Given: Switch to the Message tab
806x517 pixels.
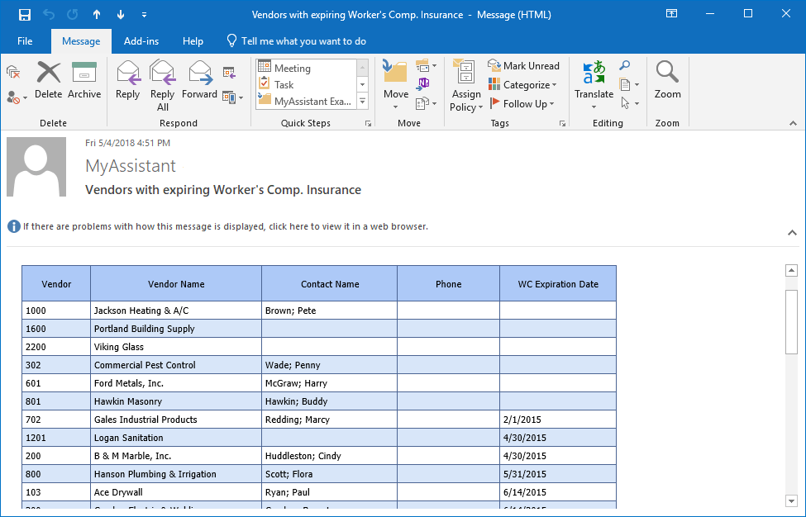Looking at the screenshot, I should coord(81,41).
